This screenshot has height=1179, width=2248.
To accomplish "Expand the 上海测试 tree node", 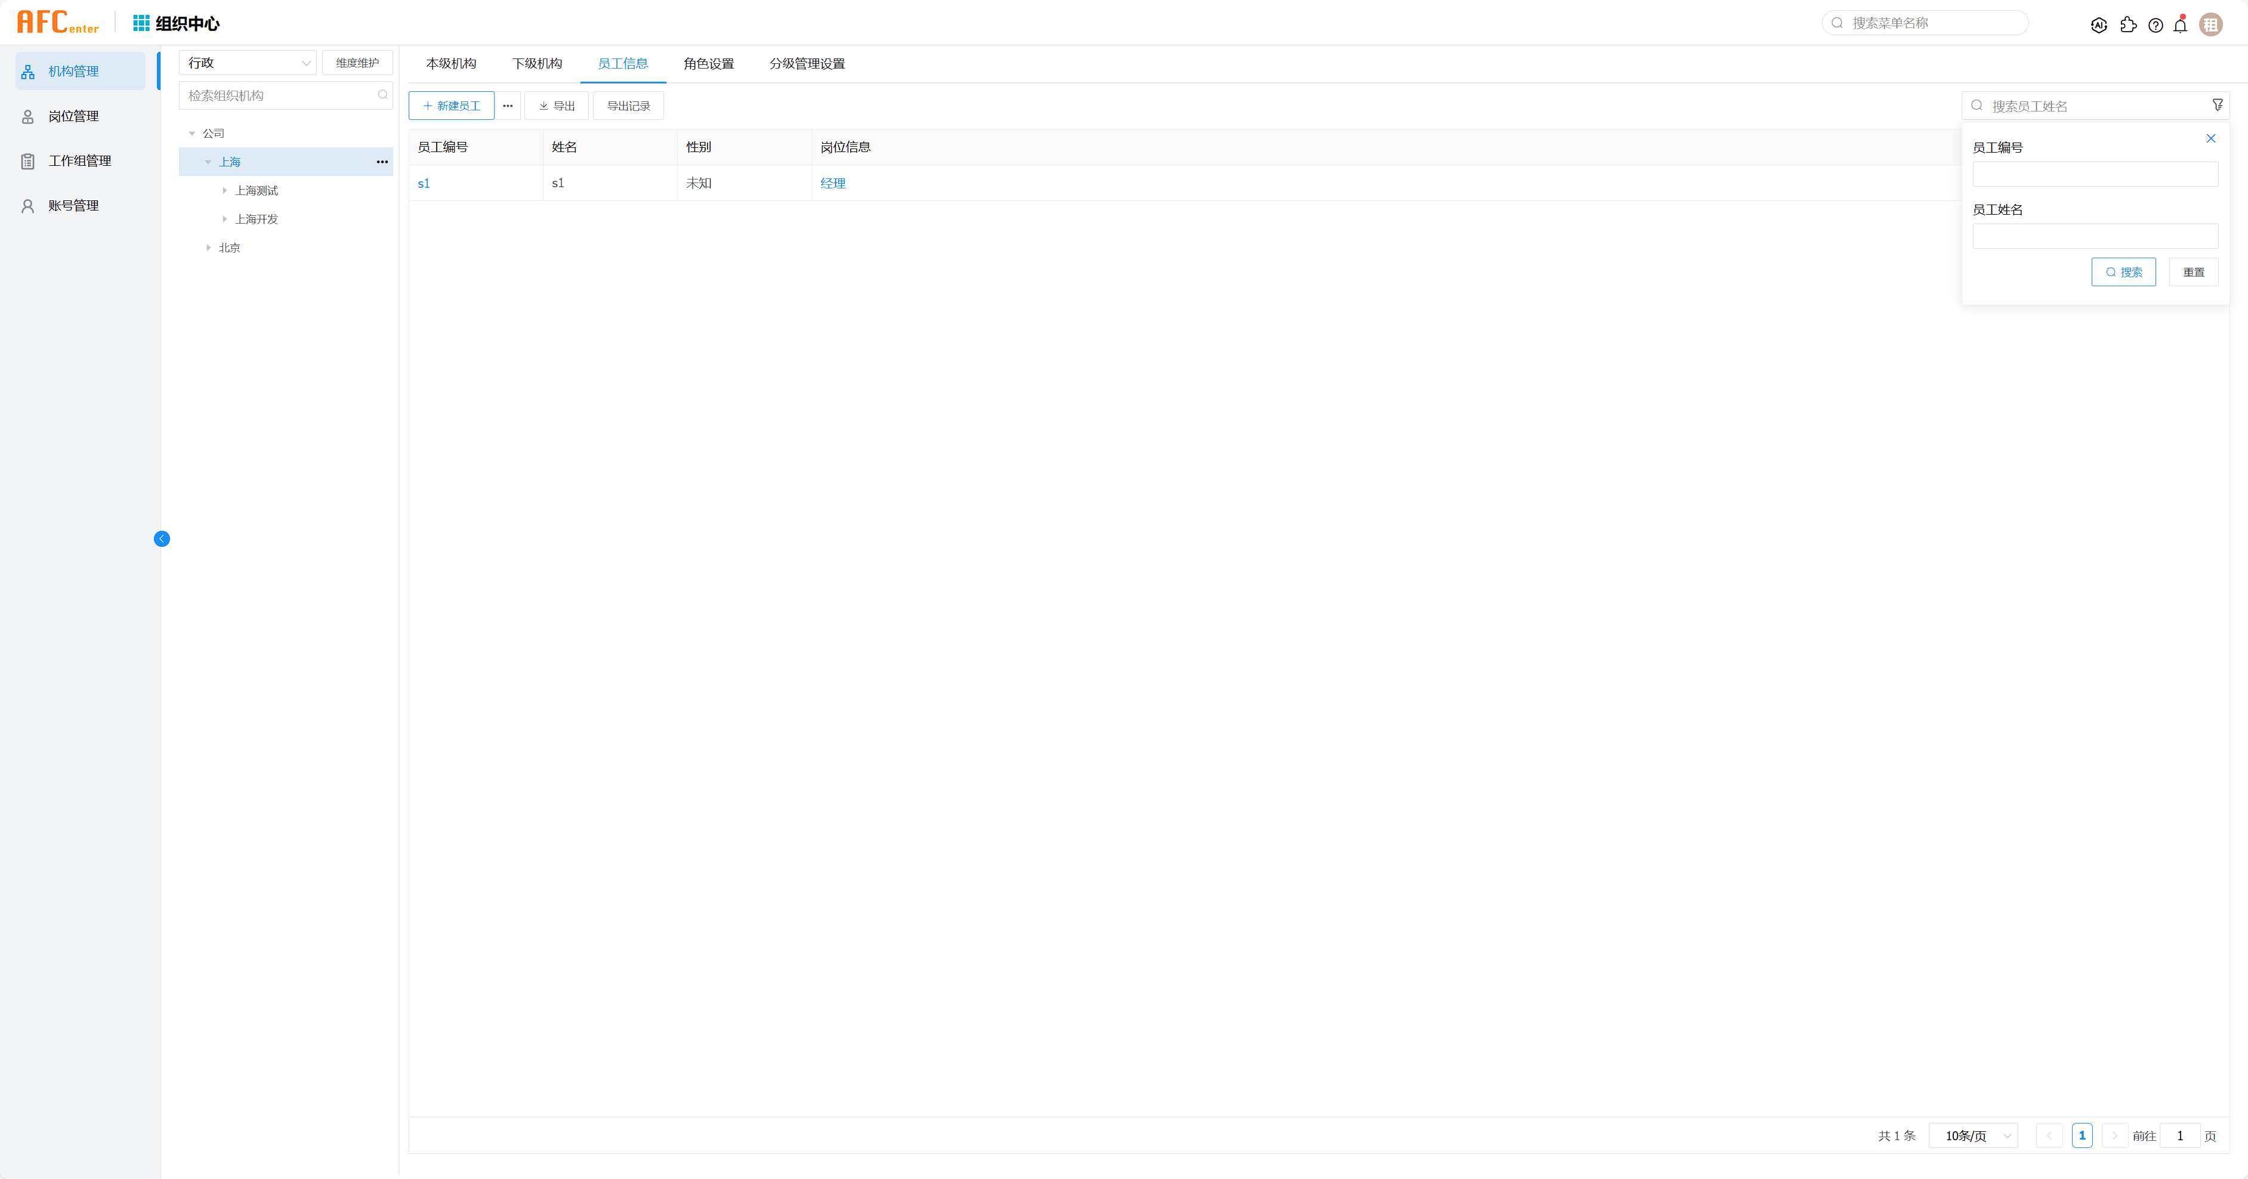I will coord(224,190).
